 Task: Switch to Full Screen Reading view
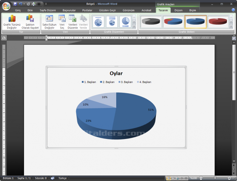(x=173, y=178)
